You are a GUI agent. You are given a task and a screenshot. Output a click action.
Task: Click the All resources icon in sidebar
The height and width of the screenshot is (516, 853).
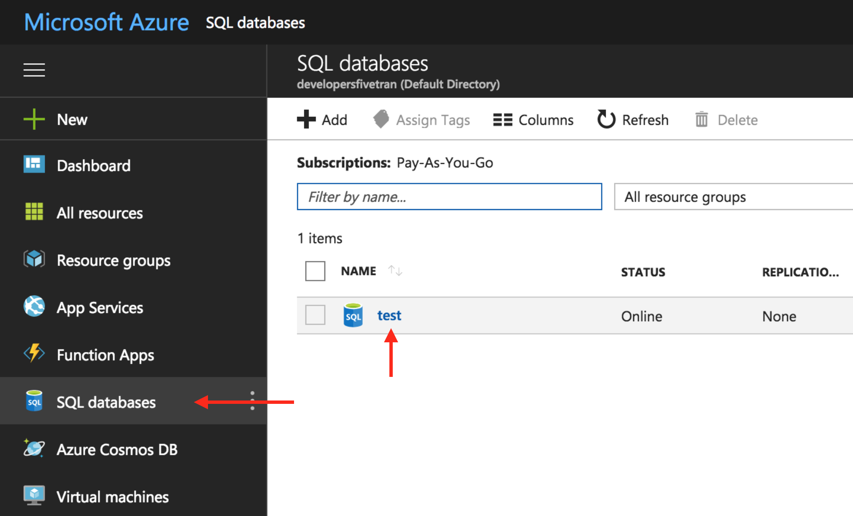click(x=33, y=212)
